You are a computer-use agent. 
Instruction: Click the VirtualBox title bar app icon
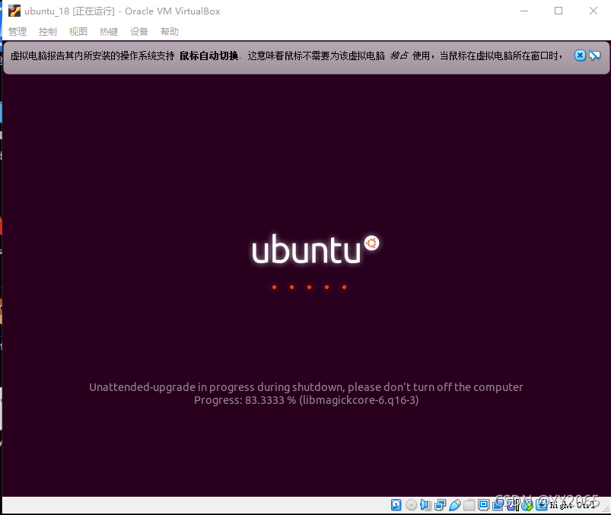(x=14, y=11)
